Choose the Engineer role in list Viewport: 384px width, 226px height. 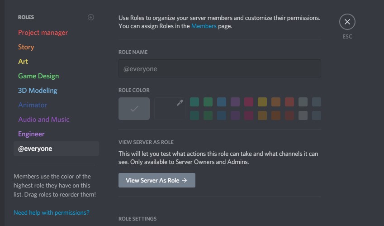pyautogui.click(x=31, y=134)
